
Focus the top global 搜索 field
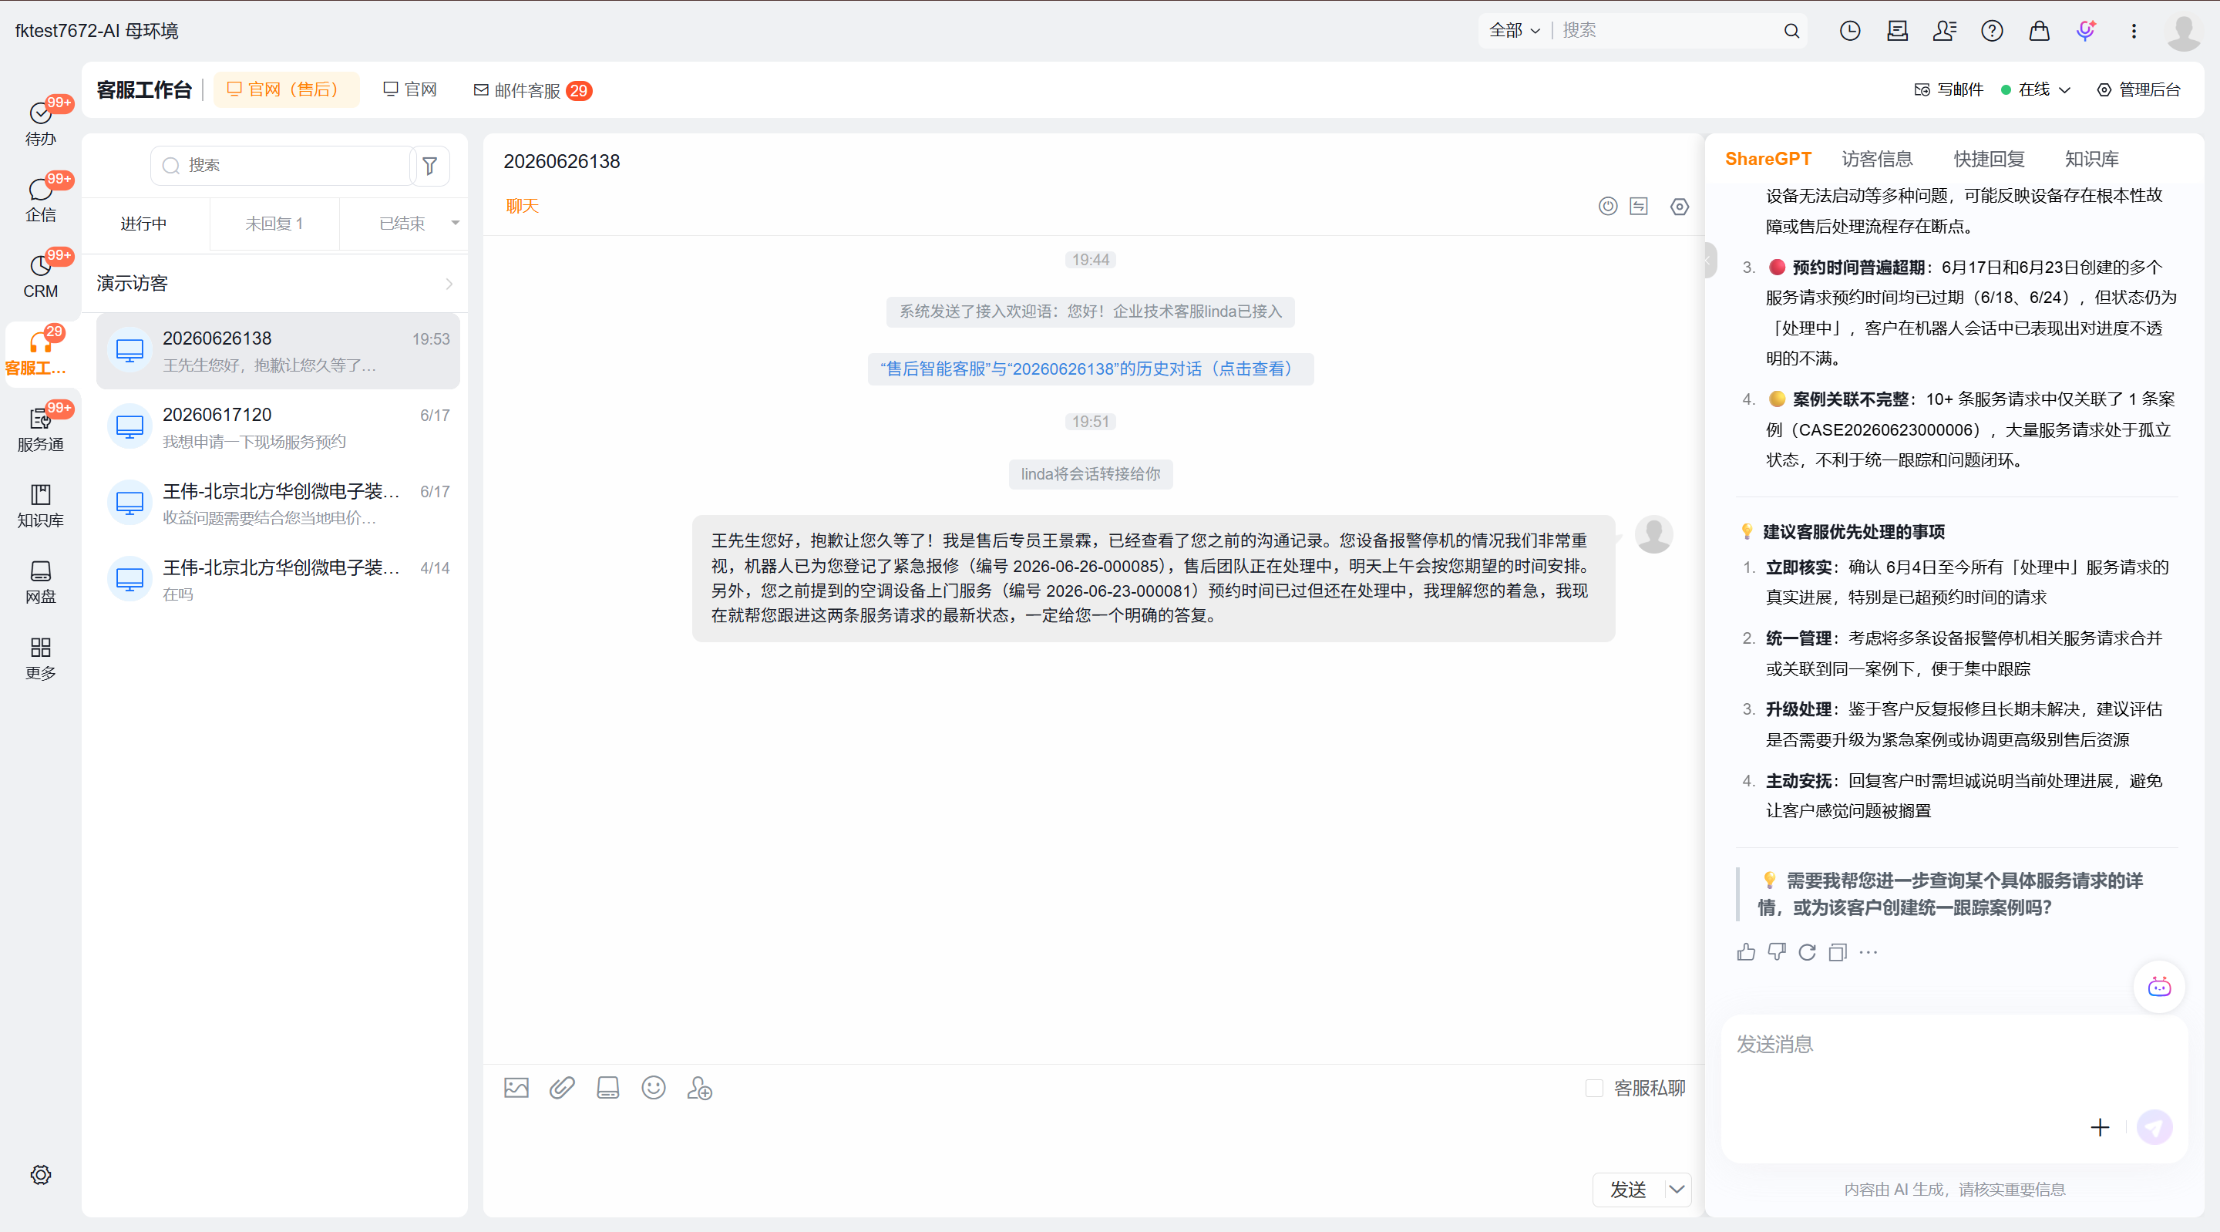pos(1667,31)
